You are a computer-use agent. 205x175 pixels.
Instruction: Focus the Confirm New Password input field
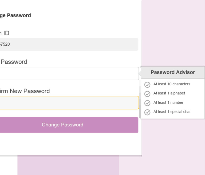(x=69, y=103)
